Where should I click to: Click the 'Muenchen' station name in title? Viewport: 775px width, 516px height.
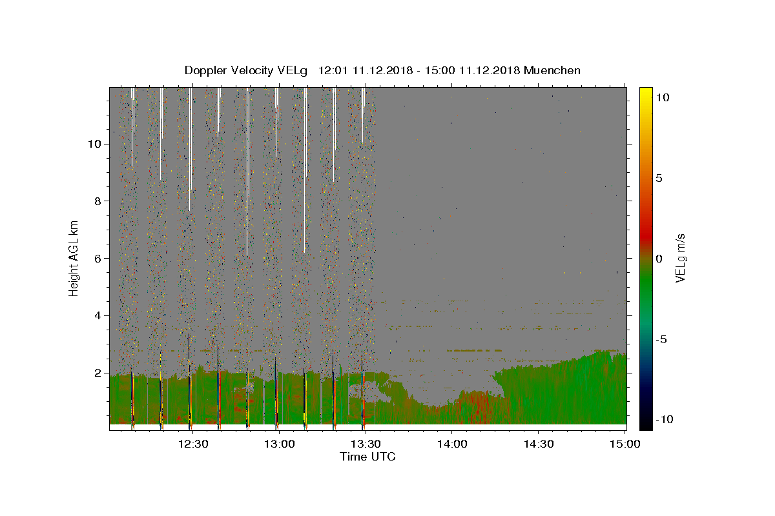point(552,70)
